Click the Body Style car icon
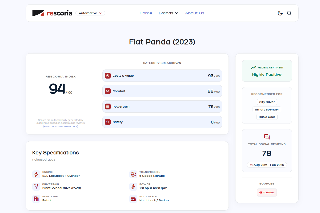 133,199
